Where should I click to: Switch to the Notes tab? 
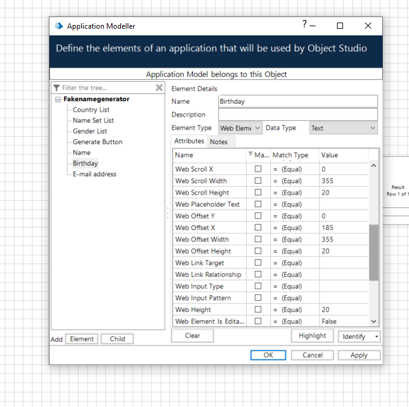pyautogui.click(x=219, y=142)
